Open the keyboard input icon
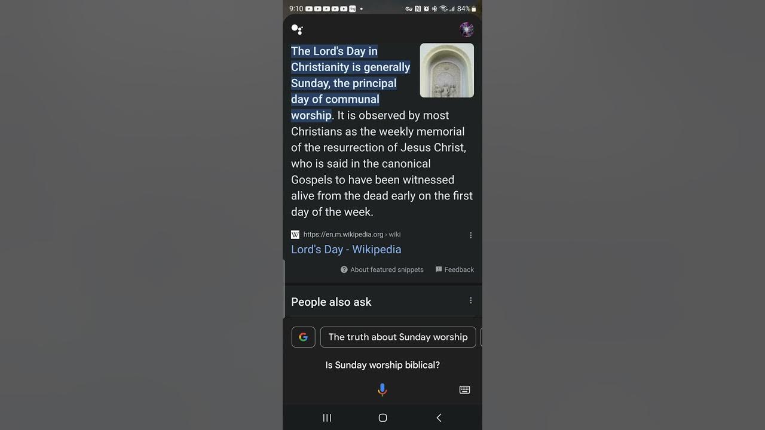Image resolution: width=765 pixels, height=430 pixels. pos(464,390)
